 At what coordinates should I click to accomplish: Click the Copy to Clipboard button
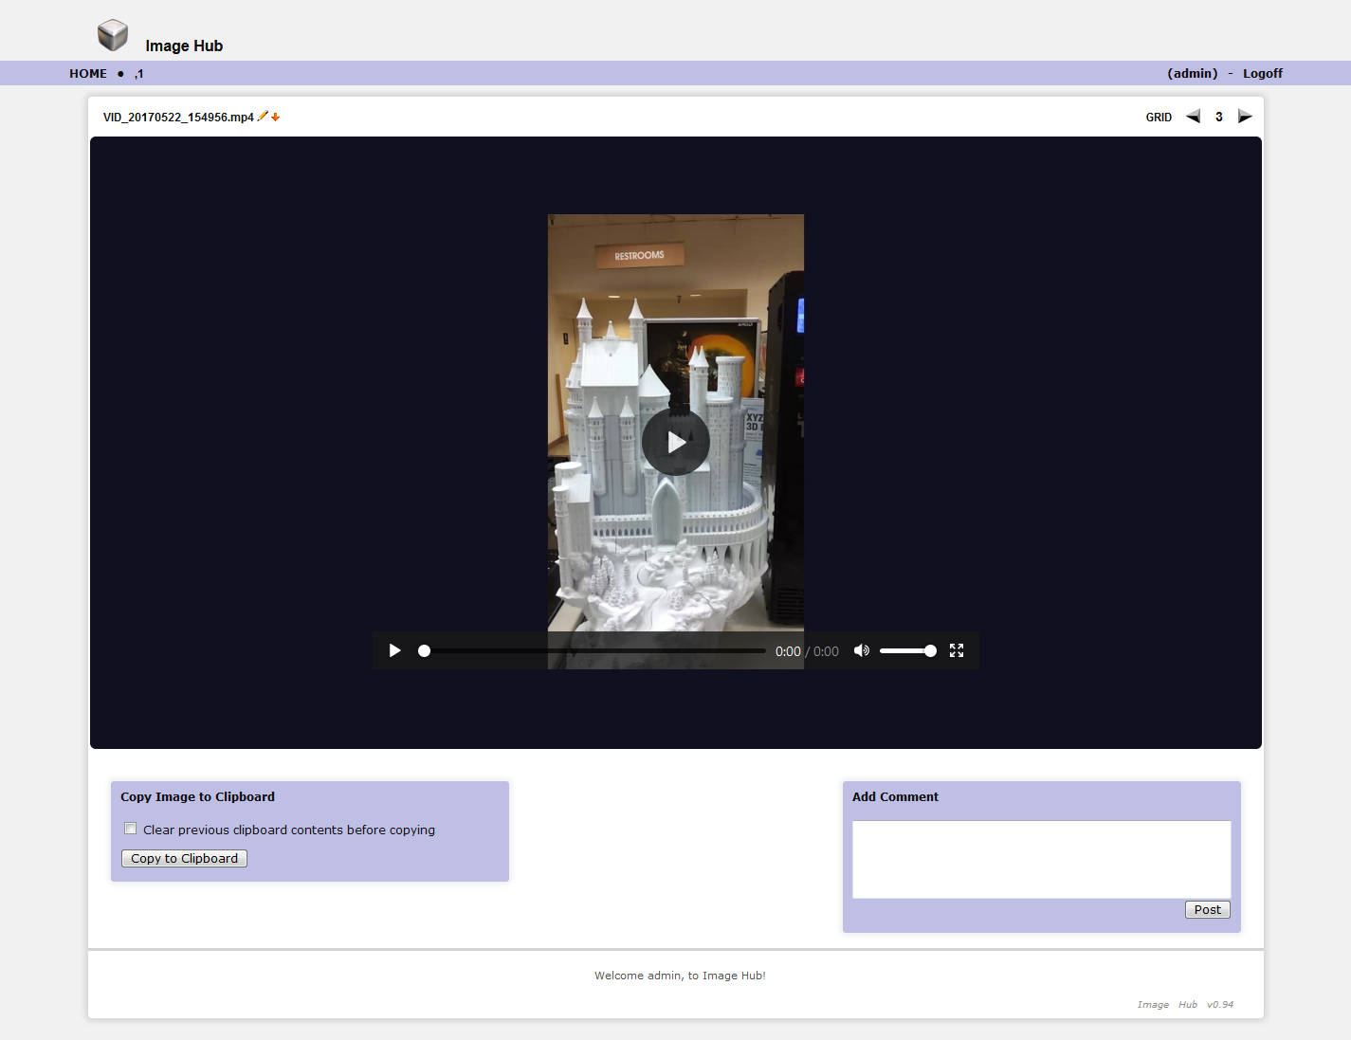(x=184, y=858)
